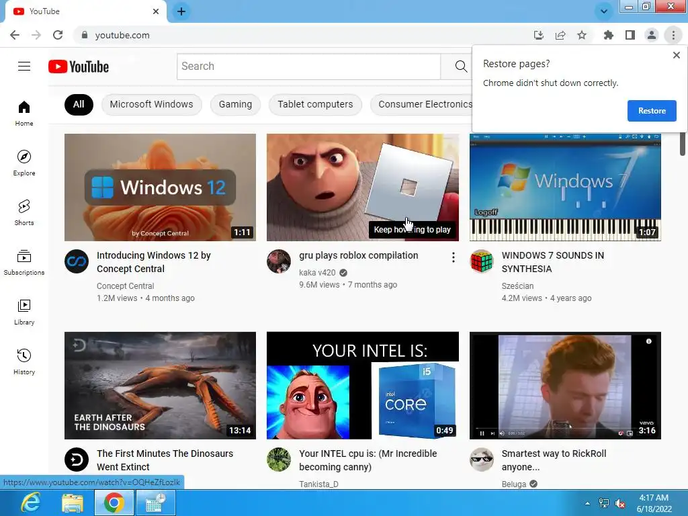The image size is (688, 516).
Task: Open Windows Explorer folder from taskbar
Action: click(73, 503)
